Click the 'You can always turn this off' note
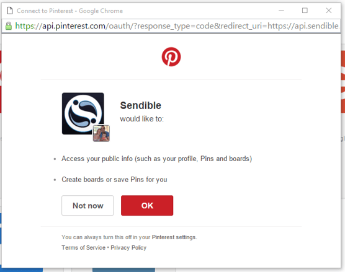The image size is (345, 272). point(129,237)
